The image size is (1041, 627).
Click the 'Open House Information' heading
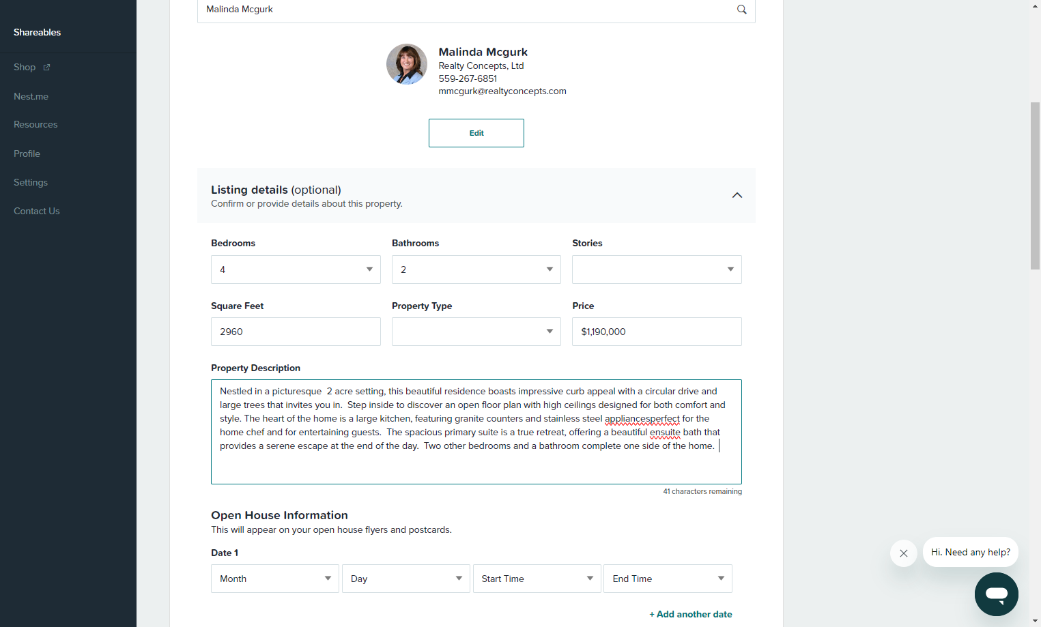pos(279,515)
